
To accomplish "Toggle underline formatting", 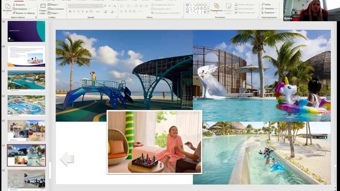I will [78, 12].
